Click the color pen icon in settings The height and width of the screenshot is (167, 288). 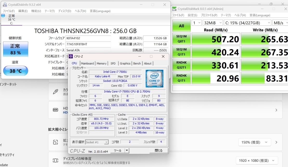(56, 92)
